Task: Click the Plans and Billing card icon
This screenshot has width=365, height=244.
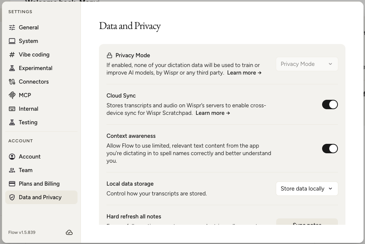Action: click(12, 184)
